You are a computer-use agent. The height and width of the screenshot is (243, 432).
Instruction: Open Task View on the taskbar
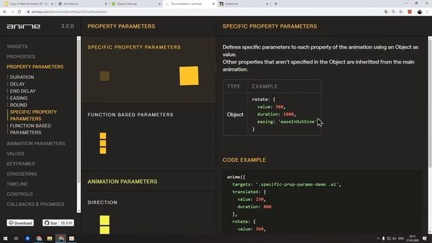pyautogui.click(x=16, y=238)
